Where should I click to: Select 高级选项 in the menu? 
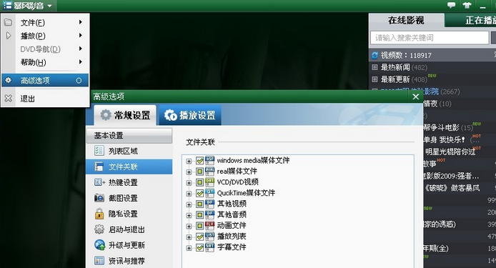pos(45,80)
